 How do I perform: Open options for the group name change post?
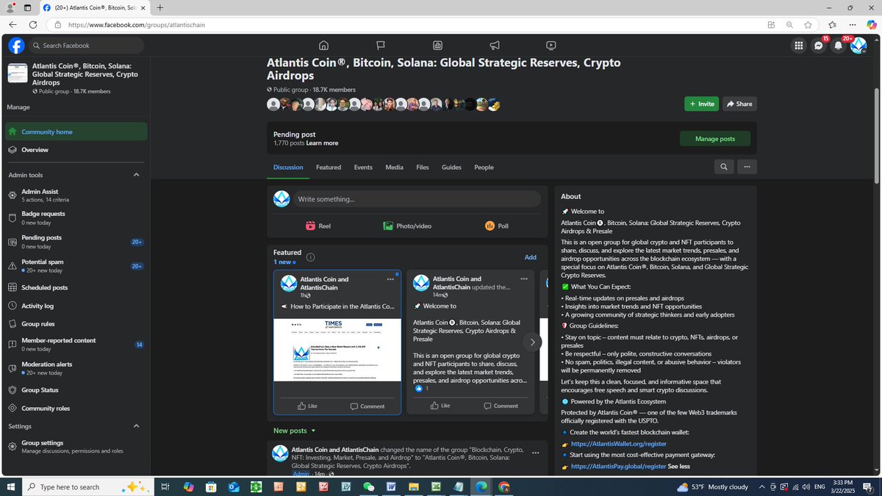tap(535, 453)
